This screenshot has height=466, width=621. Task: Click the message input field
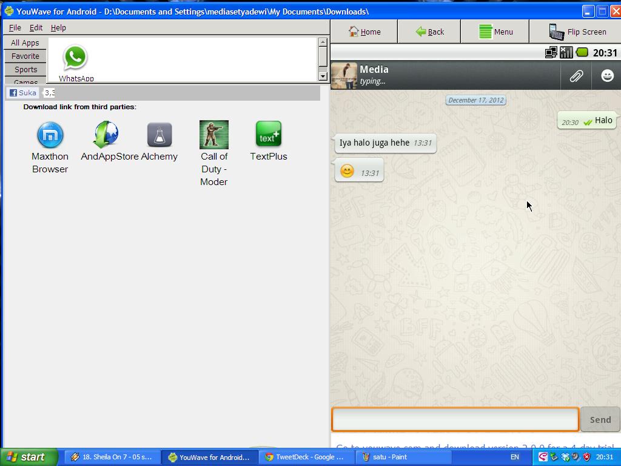coord(455,419)
